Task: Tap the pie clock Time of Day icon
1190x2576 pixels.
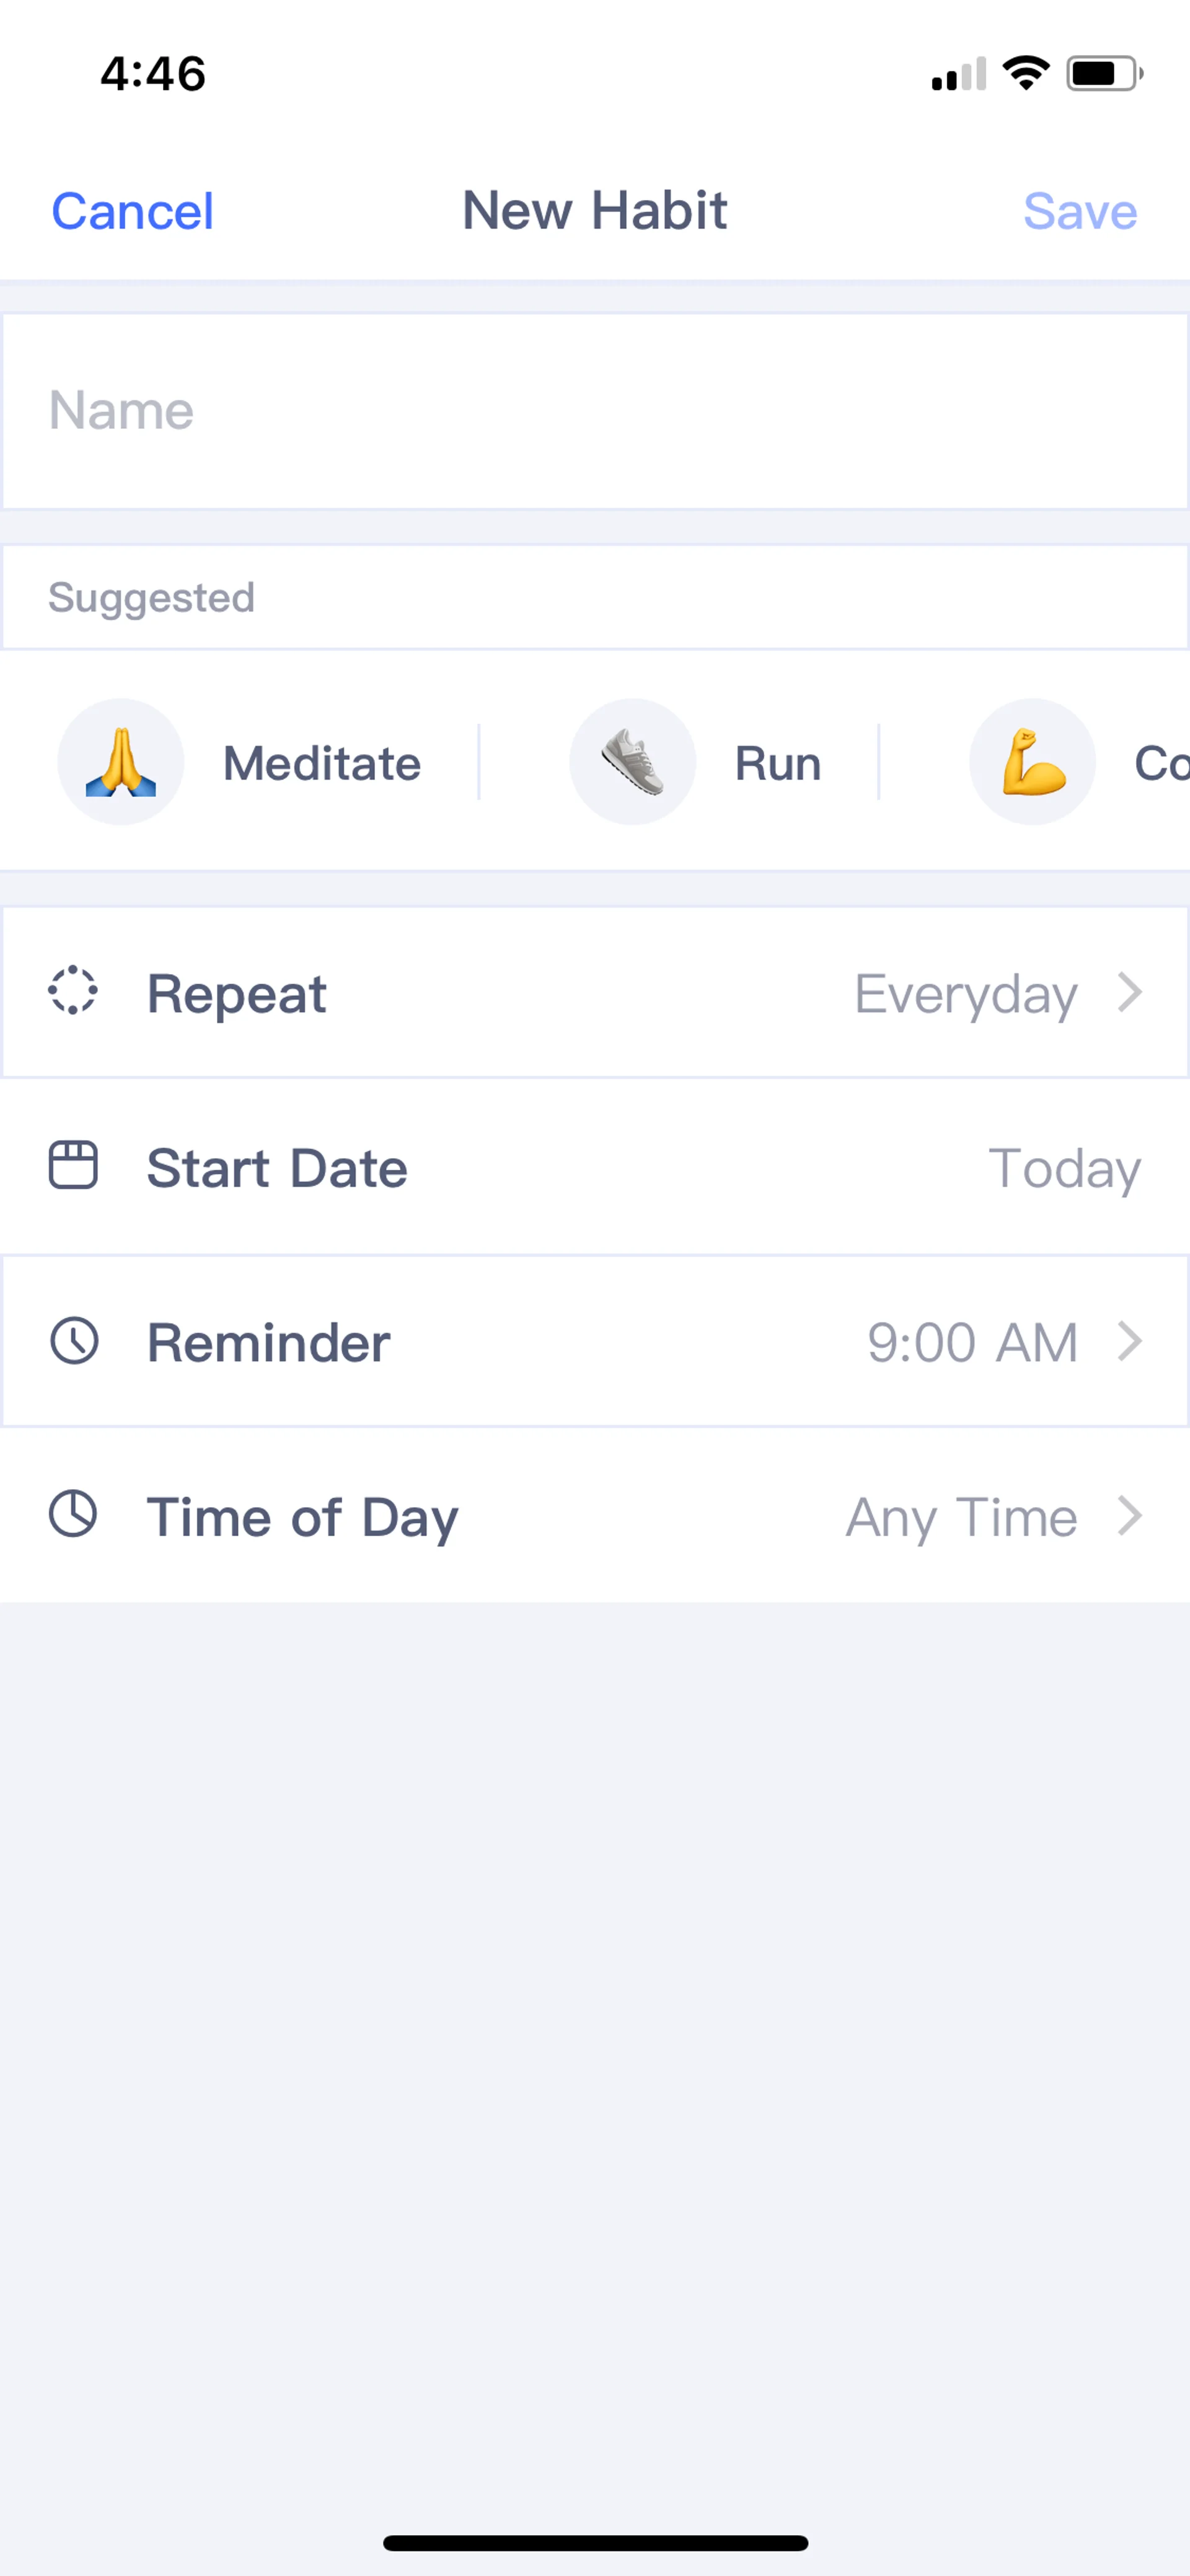Action: pos(73,1514)
